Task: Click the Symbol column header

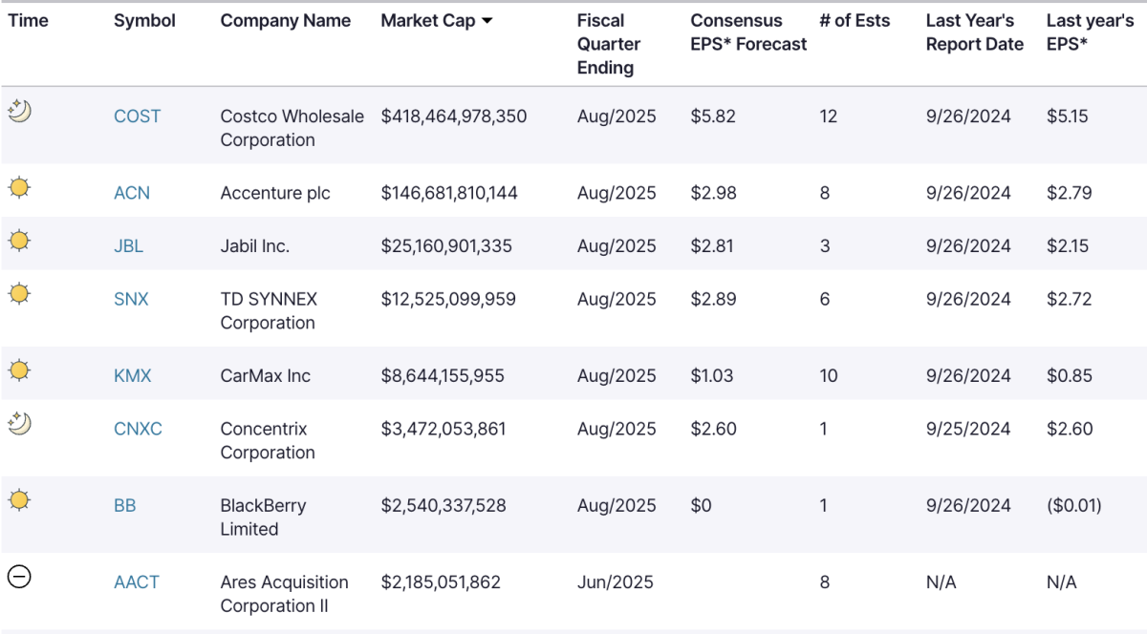Action: click(144, 21)
